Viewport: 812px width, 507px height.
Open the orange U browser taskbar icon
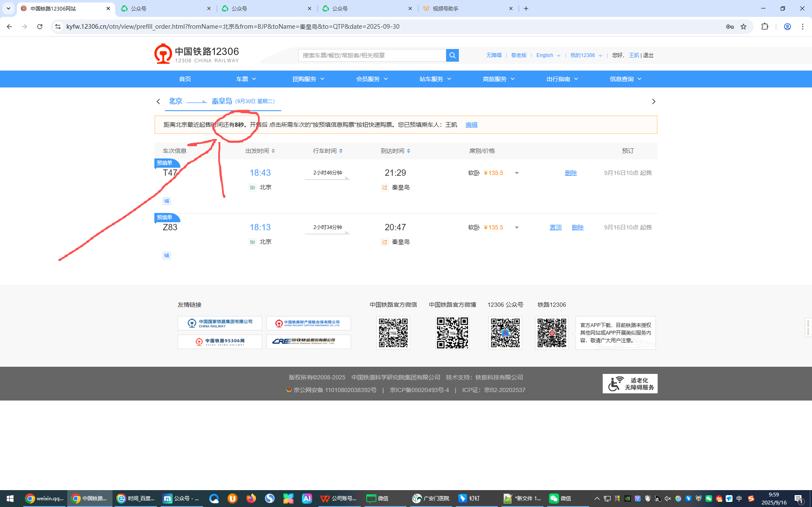233,499
